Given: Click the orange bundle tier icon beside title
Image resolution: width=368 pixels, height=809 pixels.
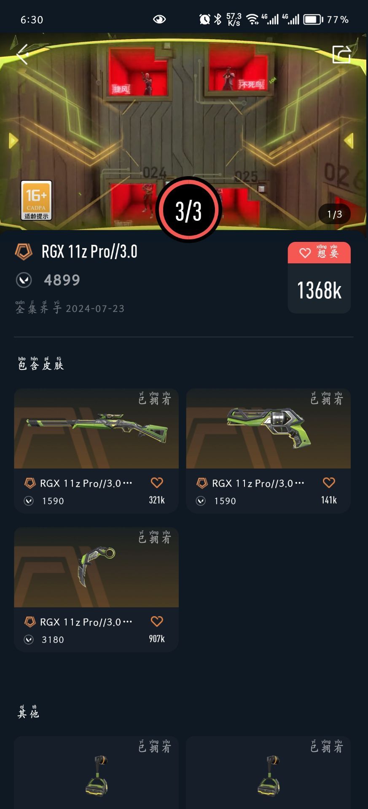Looking at the screenshot, I should 24,252.
